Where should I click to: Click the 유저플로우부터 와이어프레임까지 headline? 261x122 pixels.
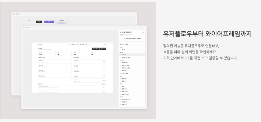pos(207,34)
